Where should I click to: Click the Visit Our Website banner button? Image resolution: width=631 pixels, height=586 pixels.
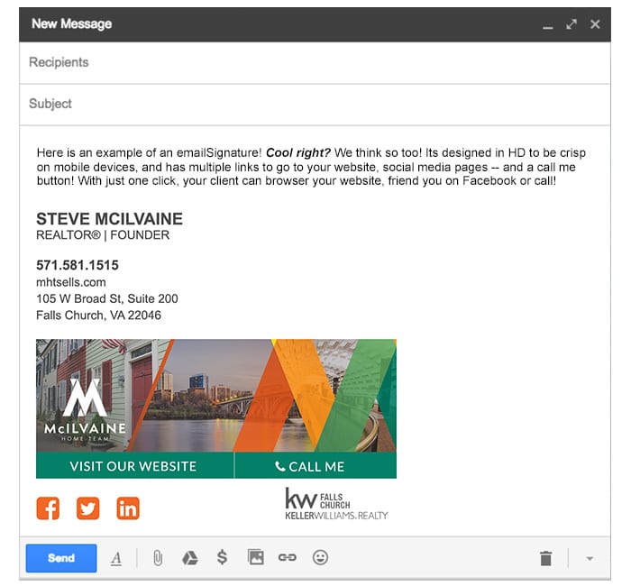[135, 466]
